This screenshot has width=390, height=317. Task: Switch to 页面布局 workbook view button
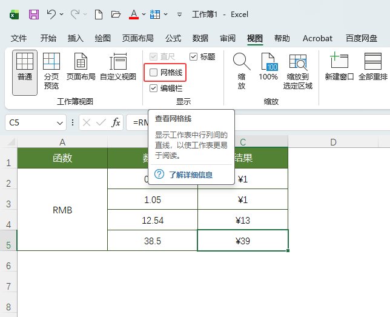pos(81,67)
